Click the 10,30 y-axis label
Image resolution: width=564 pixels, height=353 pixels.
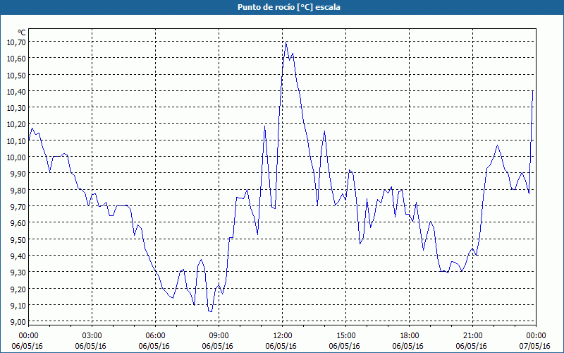pos(16,108)
